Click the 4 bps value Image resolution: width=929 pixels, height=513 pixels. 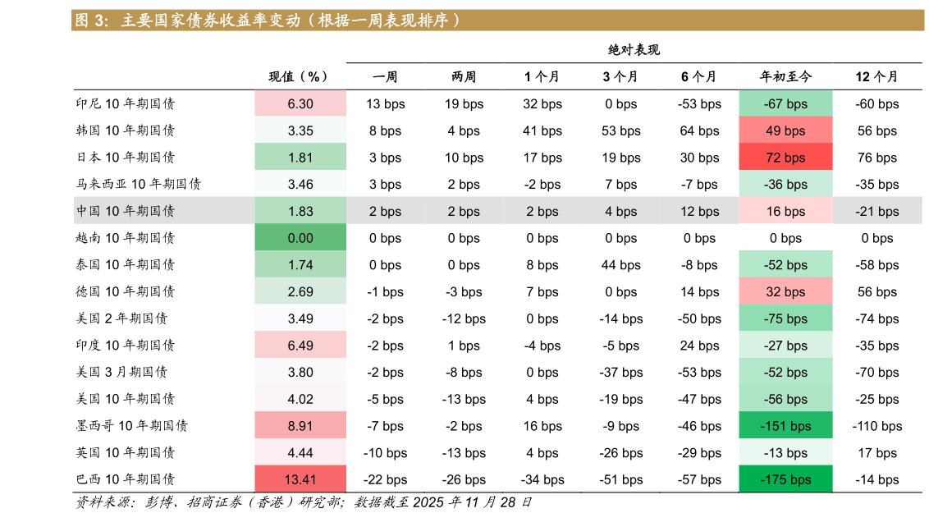click(x=620, y=211)
